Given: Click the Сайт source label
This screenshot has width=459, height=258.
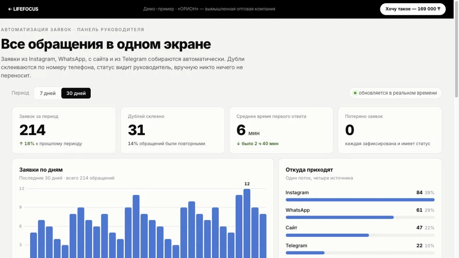Looking at the screenshot, I should click(291, 228).
